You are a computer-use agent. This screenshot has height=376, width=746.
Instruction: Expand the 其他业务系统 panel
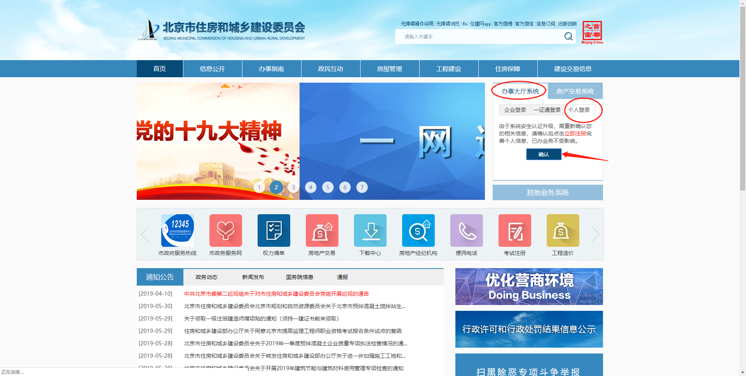pyautogui.click(x=547, y=192)
